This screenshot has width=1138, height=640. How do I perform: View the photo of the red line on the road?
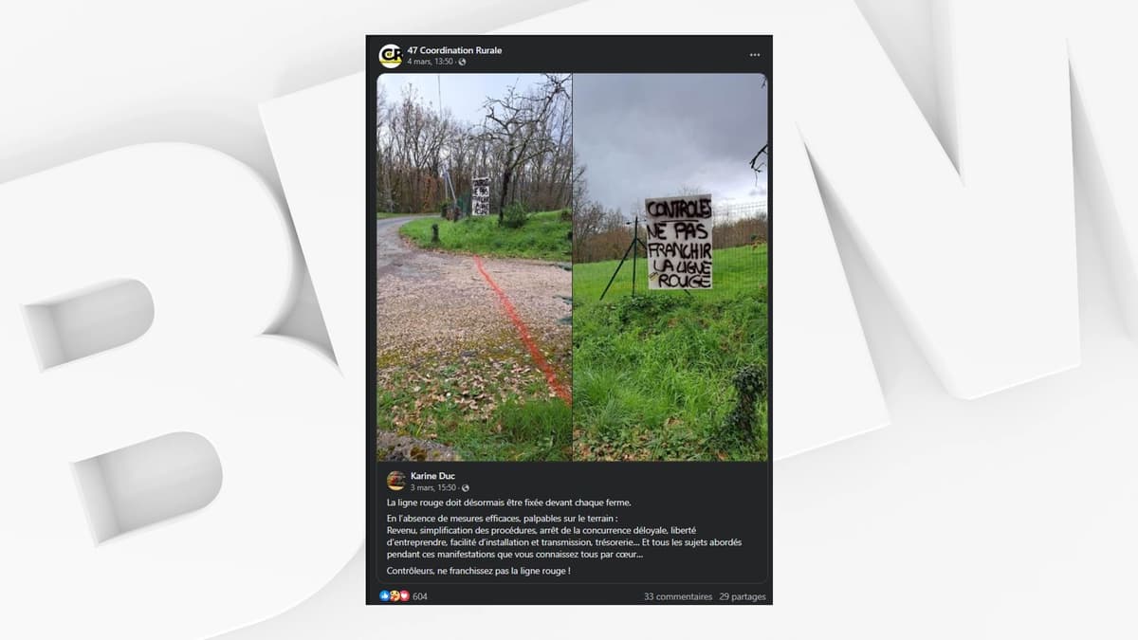(x=474, y=267)
